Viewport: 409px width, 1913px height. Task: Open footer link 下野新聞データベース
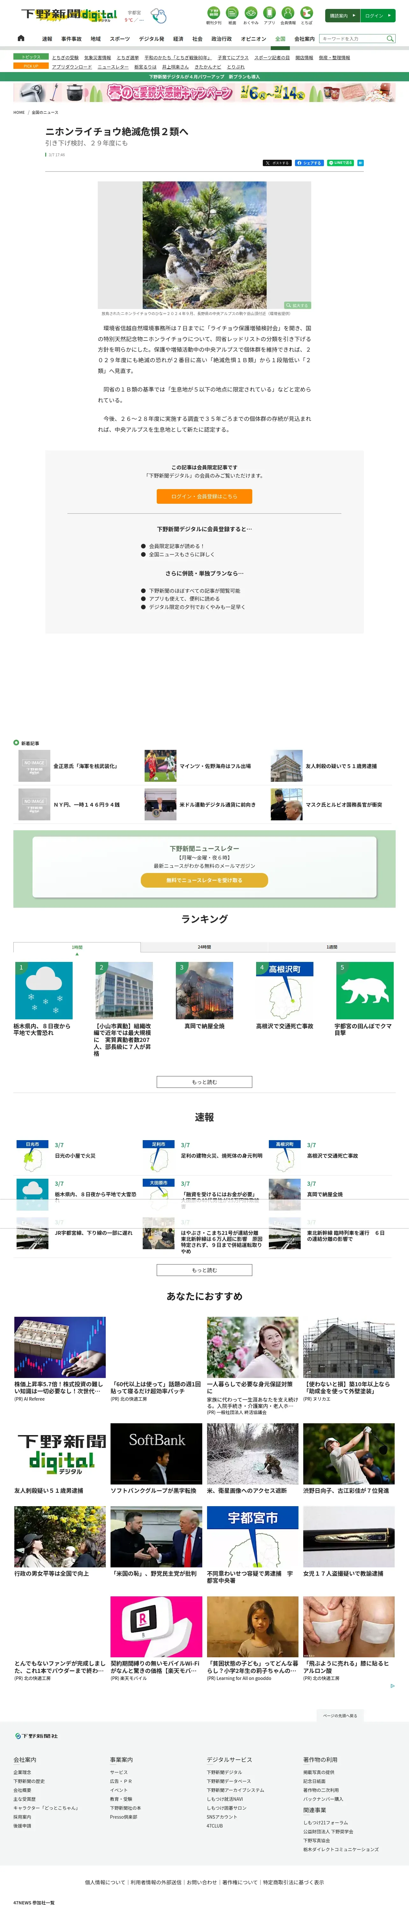[229, 1781]
